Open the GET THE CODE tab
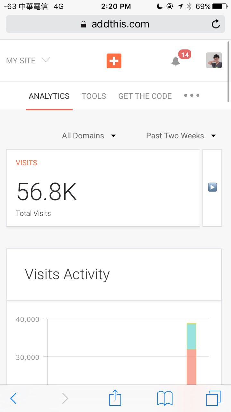The width and height of the screenshot is (231, 412). (145, 96)
